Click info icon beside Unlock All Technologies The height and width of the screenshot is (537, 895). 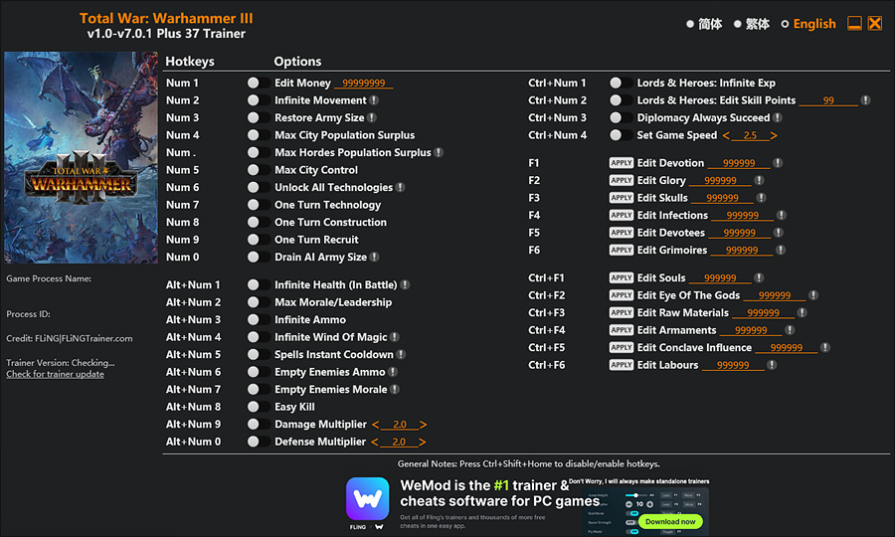pyautogui.click(x=400, y=187)
